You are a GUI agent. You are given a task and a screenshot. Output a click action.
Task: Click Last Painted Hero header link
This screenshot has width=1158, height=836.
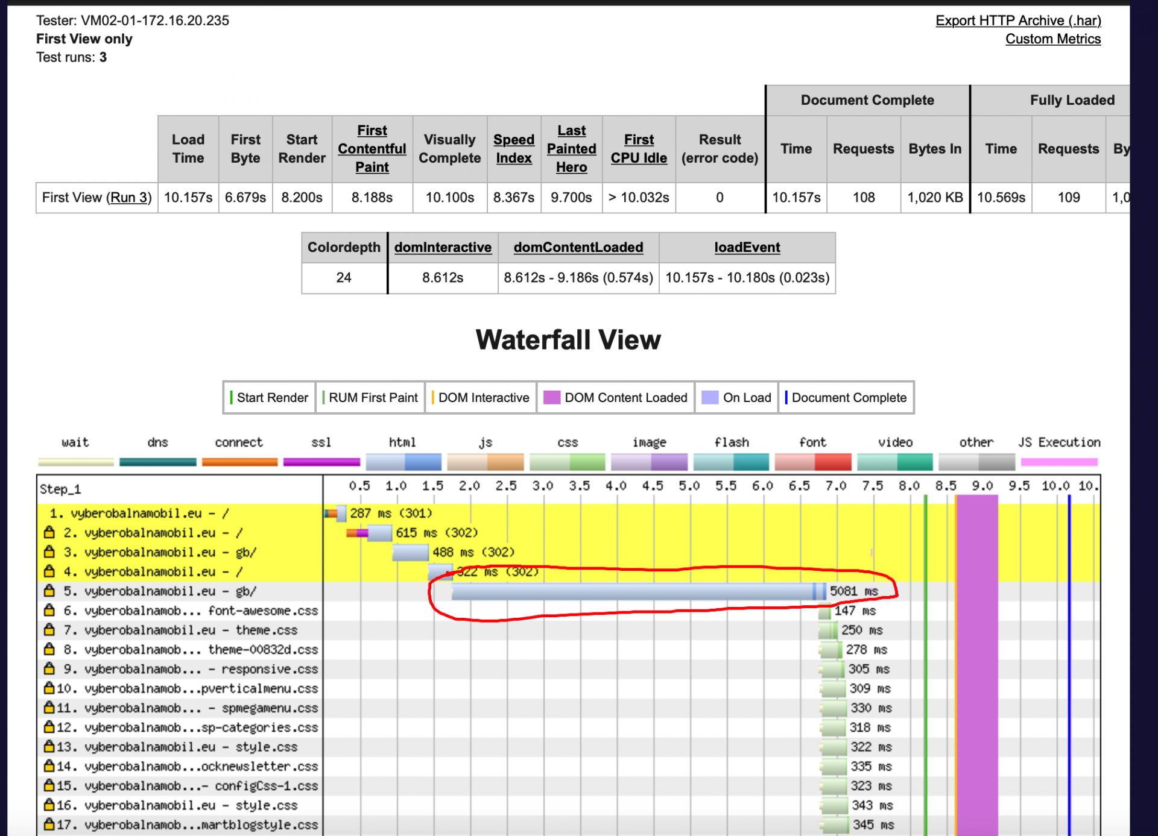[571, 149]
